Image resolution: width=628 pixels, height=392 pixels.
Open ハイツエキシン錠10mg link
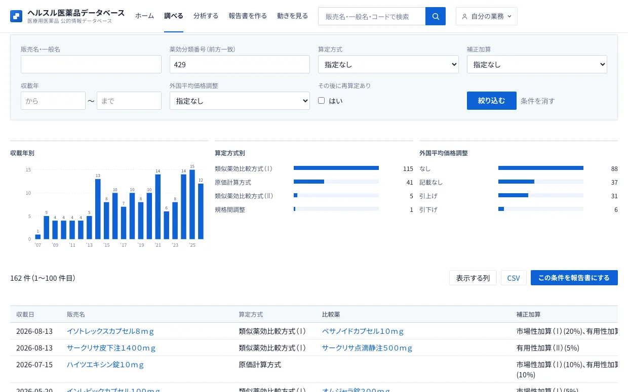pyautogui.click(x=105, y=364)
